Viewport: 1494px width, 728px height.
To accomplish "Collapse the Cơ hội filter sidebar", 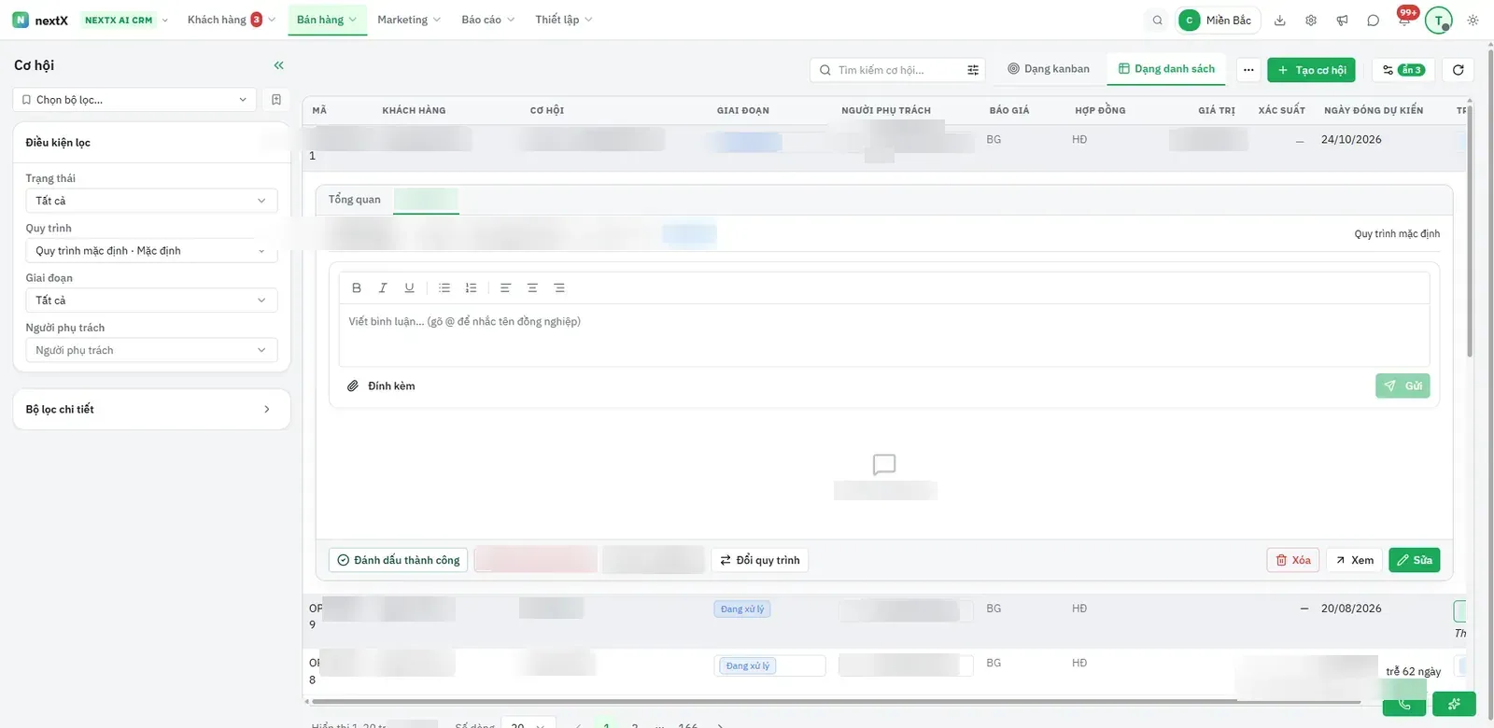I will click(278, 65).
